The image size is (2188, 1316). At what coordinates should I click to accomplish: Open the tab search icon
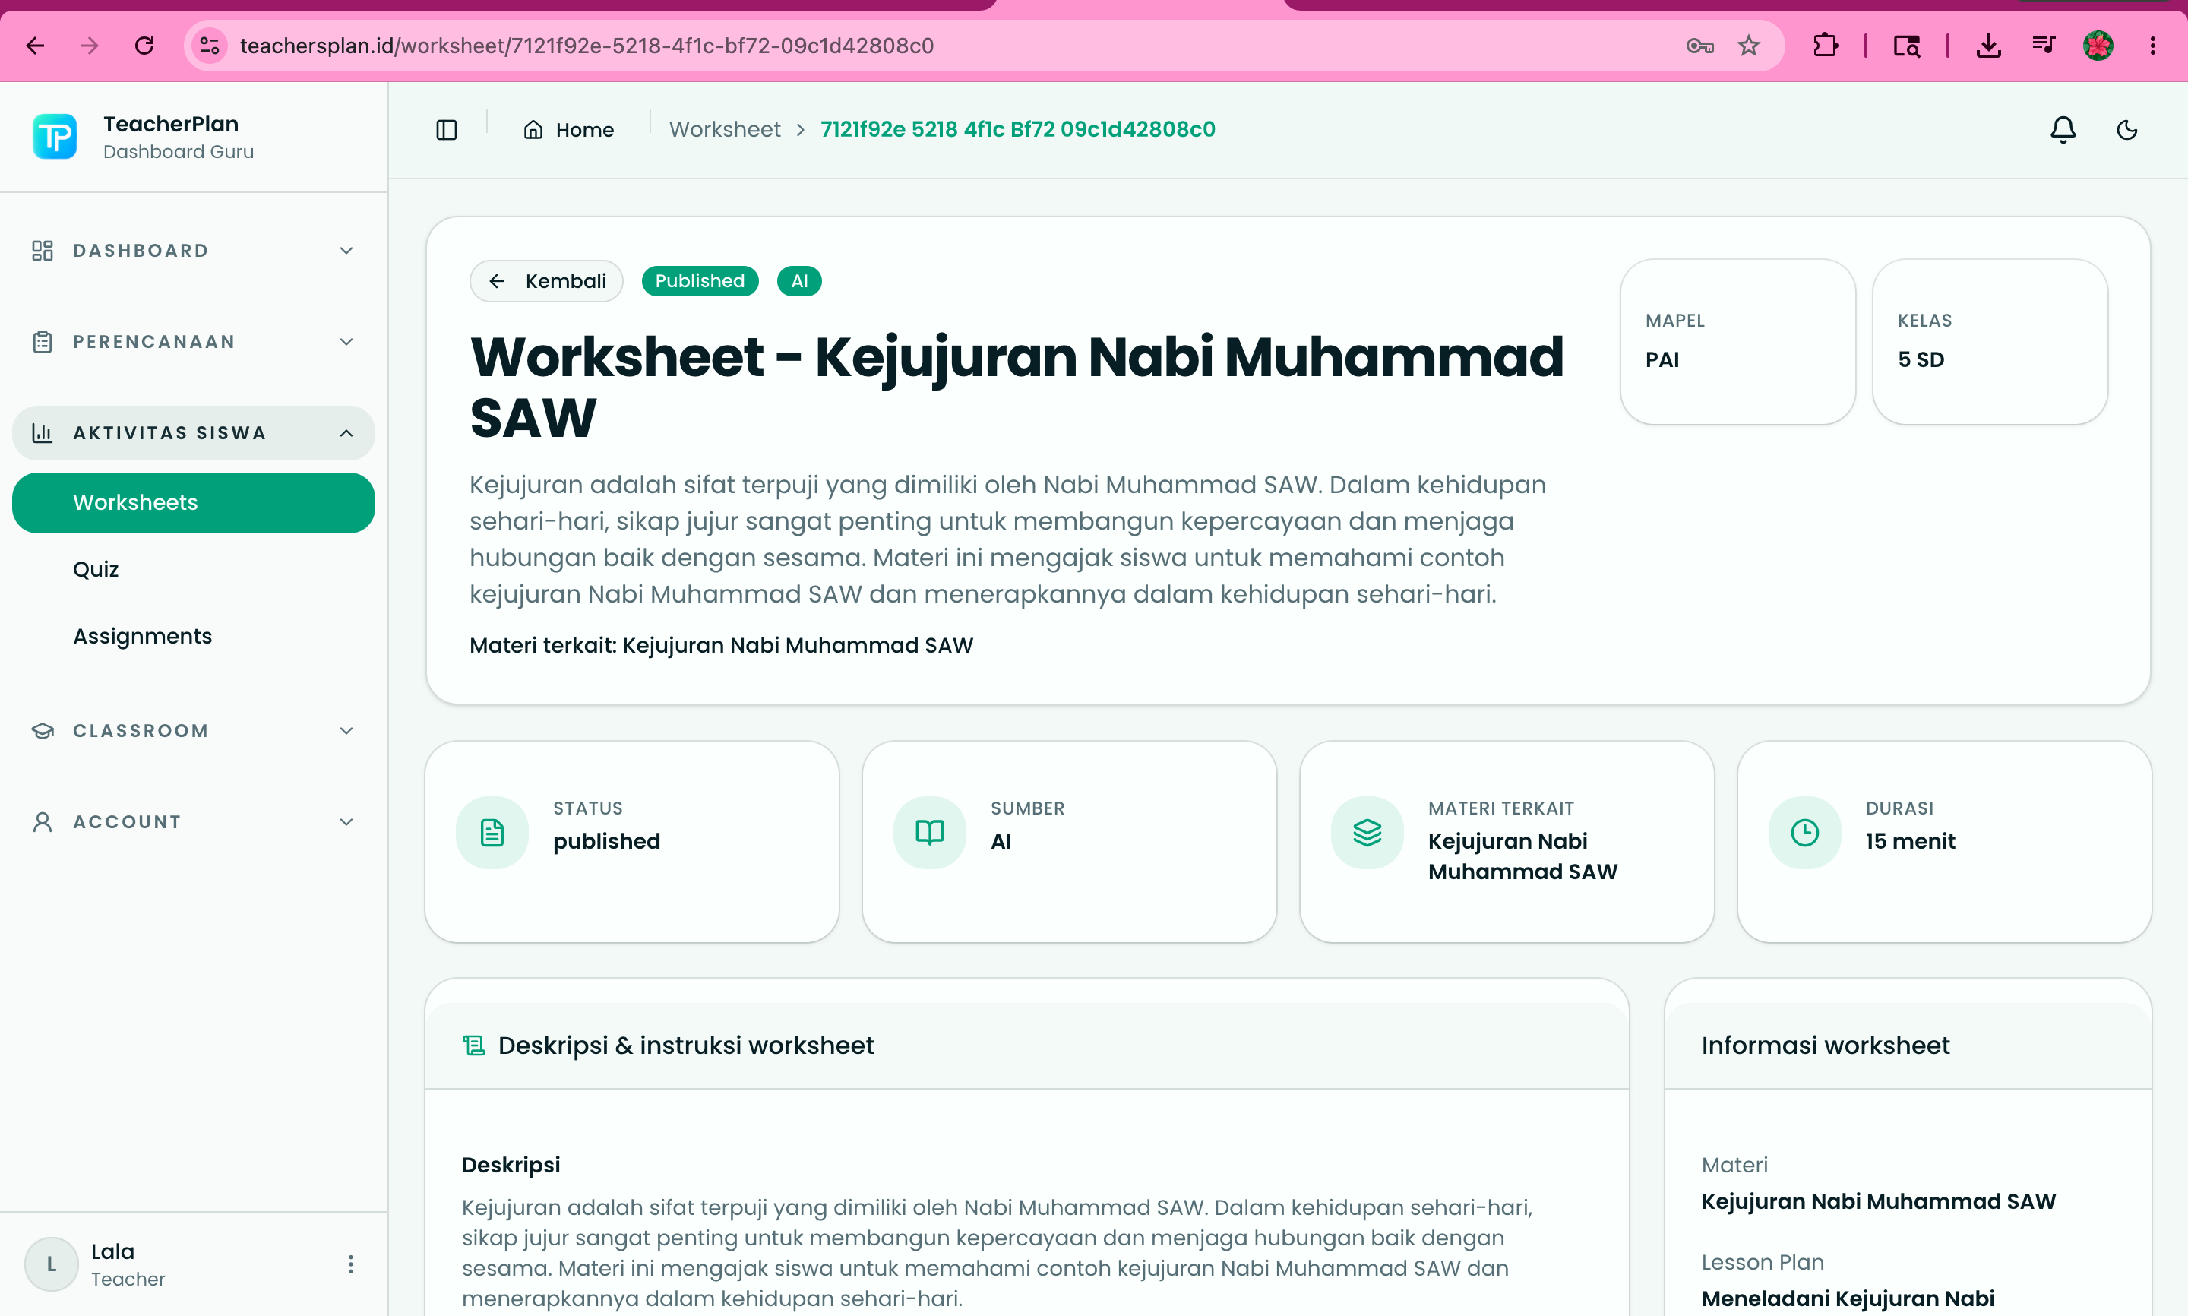point(1906,46)
